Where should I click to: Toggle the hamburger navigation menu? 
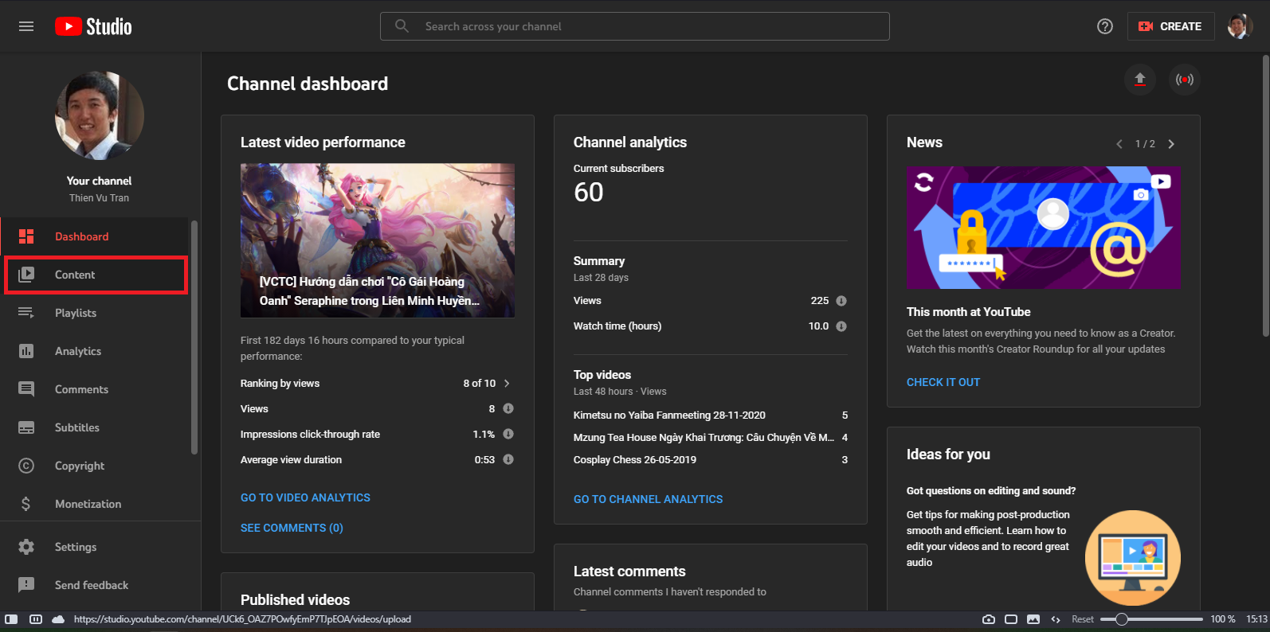pyautogui.click(x=26, y=26)
